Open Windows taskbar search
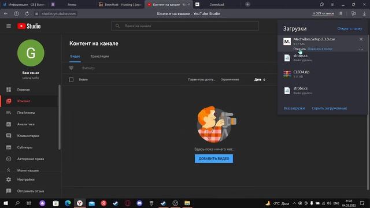Viewport: 370px width, 208px height. click(x=17, y=203)
